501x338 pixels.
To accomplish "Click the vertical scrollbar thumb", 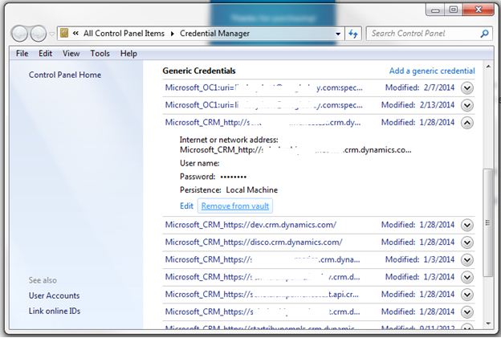I will click(x=488, y=222).
